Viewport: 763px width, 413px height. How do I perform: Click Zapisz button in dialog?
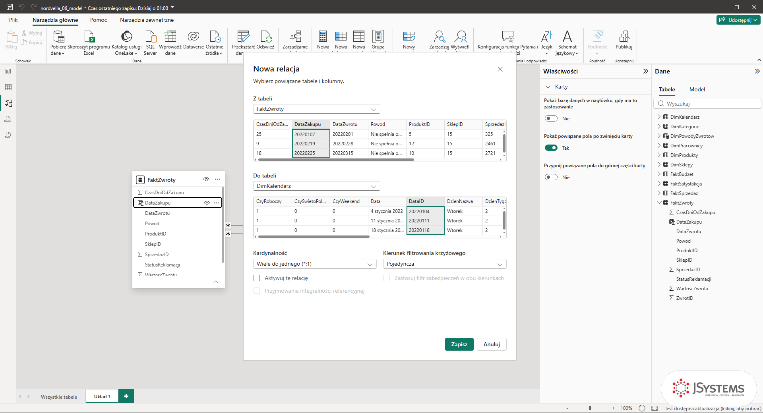(459, 344)
